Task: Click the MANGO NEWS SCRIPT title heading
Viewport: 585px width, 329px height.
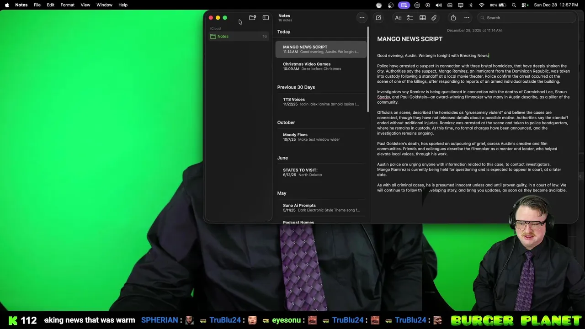Action: (409, 39)
